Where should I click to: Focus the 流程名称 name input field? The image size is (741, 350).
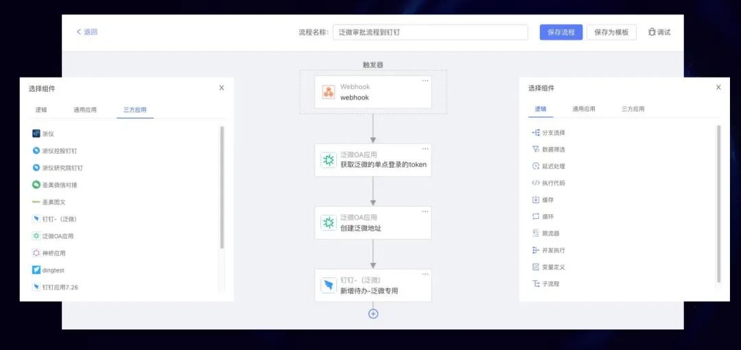click(430, 32)
